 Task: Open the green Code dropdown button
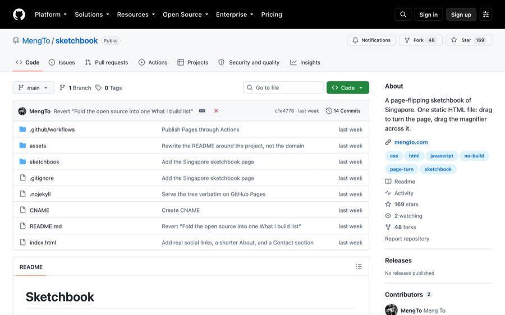(347, 87)
